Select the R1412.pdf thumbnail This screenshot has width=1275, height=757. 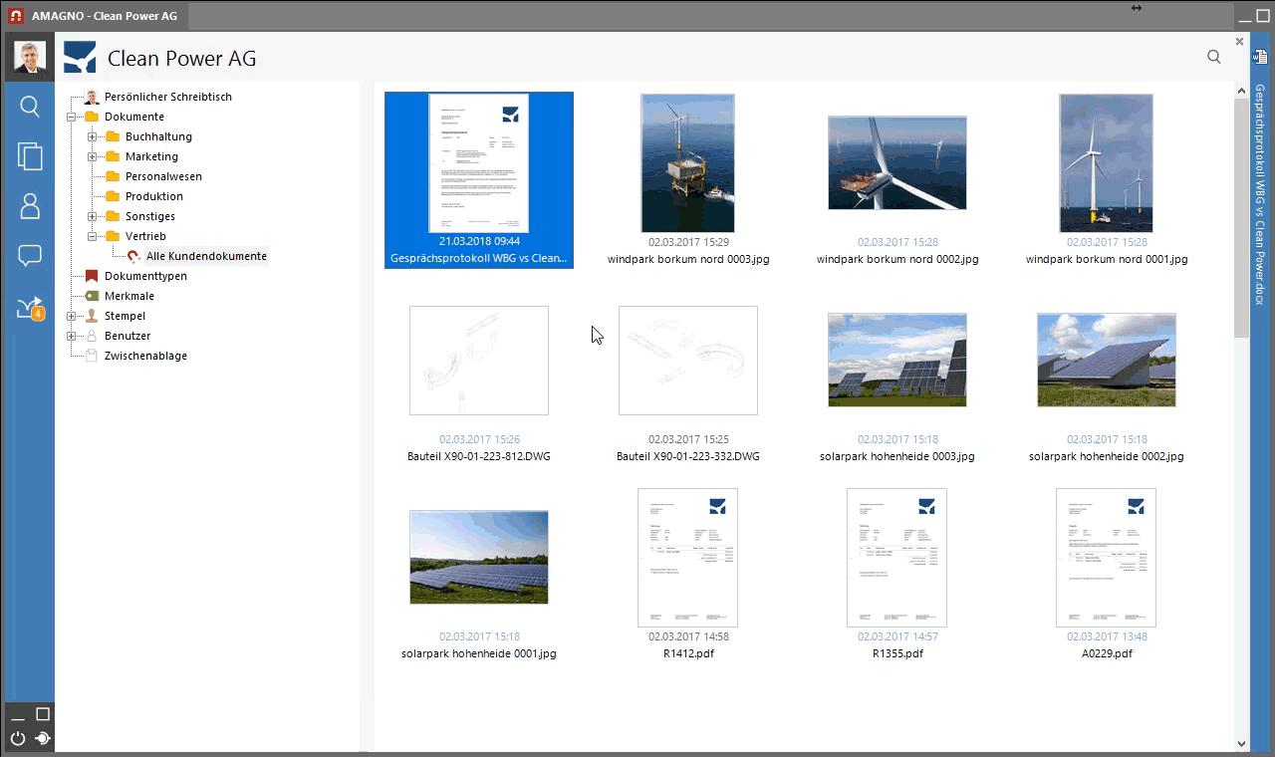(x=687, y=558)
